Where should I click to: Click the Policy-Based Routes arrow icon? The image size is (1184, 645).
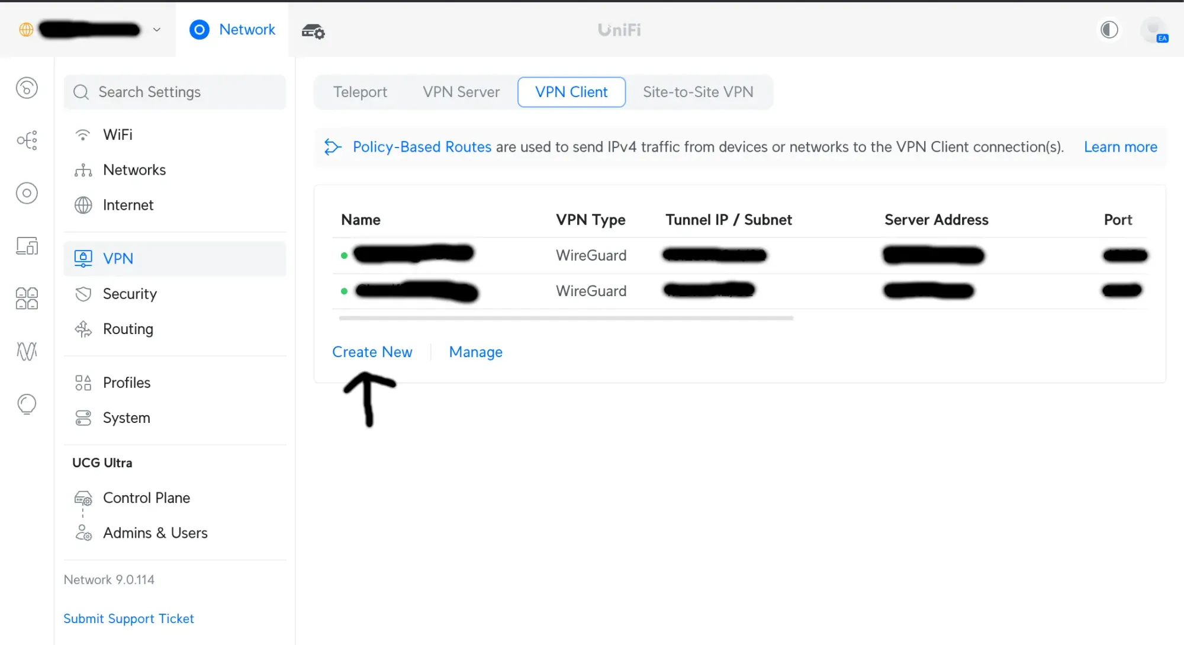[333, 147]
